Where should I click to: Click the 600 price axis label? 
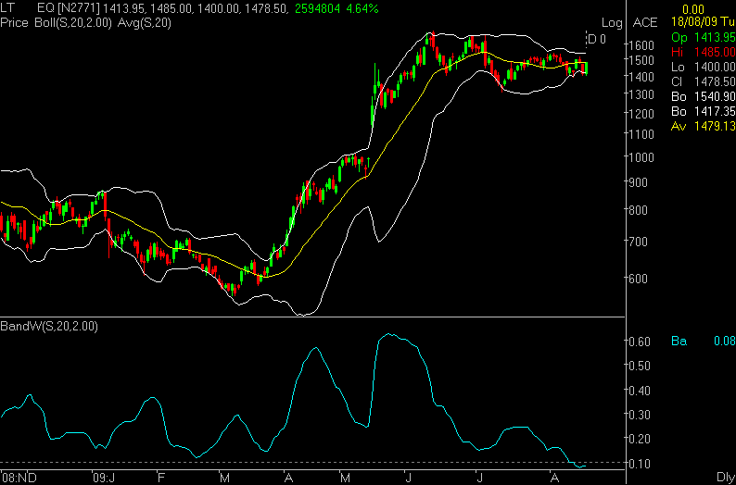click(x=640, y=279)
